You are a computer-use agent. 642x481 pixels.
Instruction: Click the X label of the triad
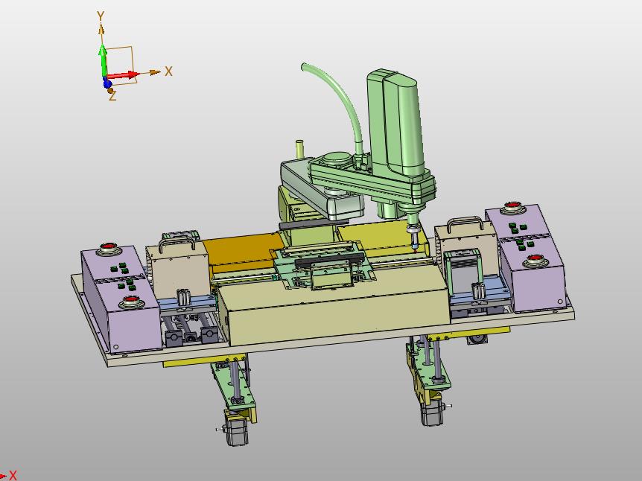(168, 71)
